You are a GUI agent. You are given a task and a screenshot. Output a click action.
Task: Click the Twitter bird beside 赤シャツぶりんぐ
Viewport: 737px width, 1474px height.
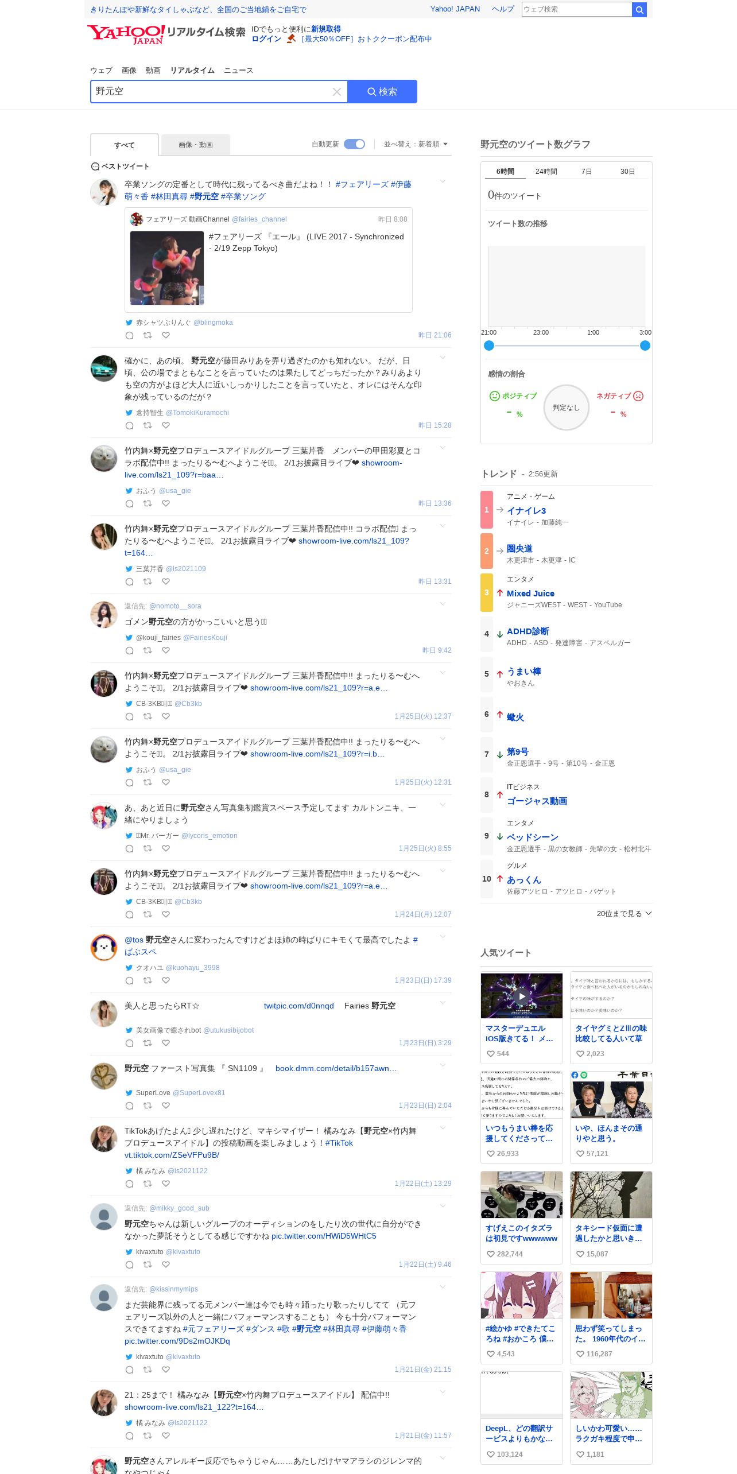129,323
